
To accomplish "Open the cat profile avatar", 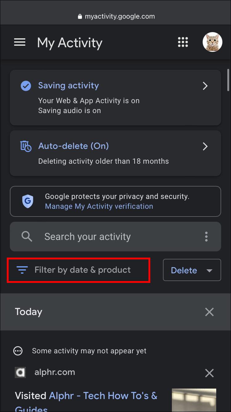I will pos(212,42).
